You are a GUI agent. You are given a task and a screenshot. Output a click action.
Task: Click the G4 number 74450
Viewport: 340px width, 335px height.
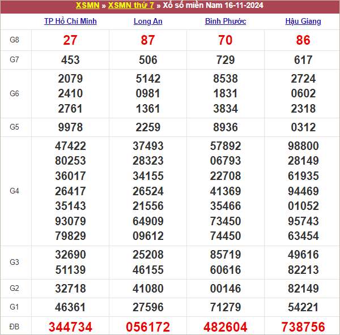[x=226, y=236]
